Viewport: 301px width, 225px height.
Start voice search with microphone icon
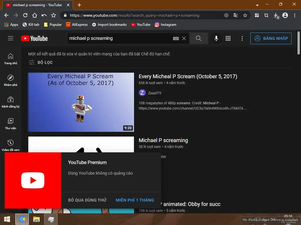click(216, 38)
